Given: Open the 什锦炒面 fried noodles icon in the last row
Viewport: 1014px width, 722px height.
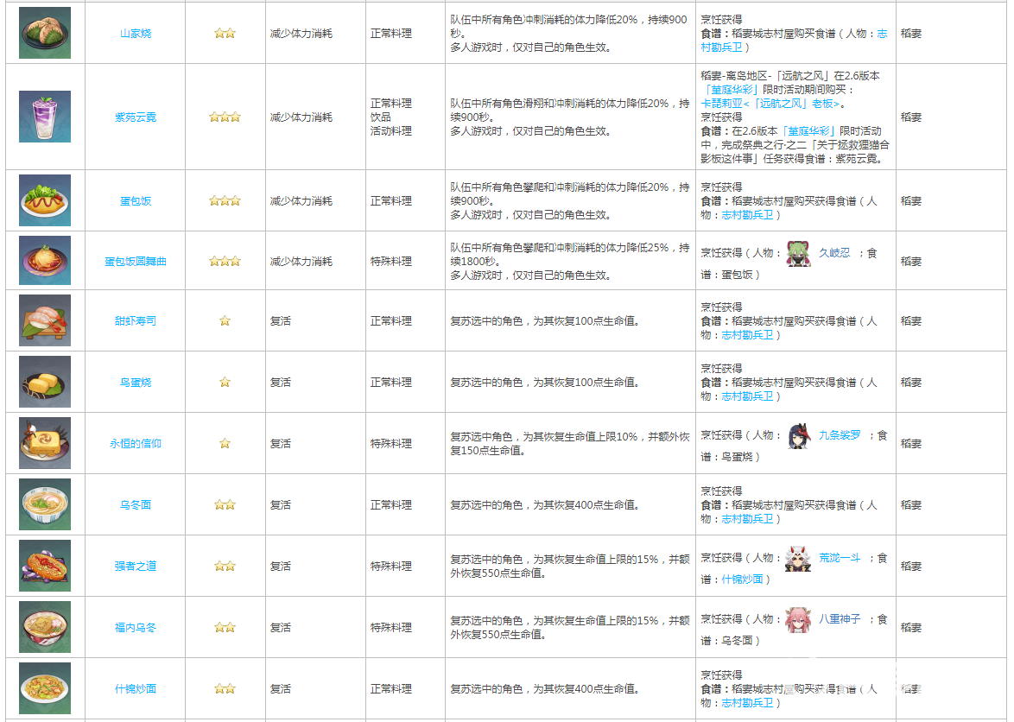Looking at the screenshot, I should point(45,688).
